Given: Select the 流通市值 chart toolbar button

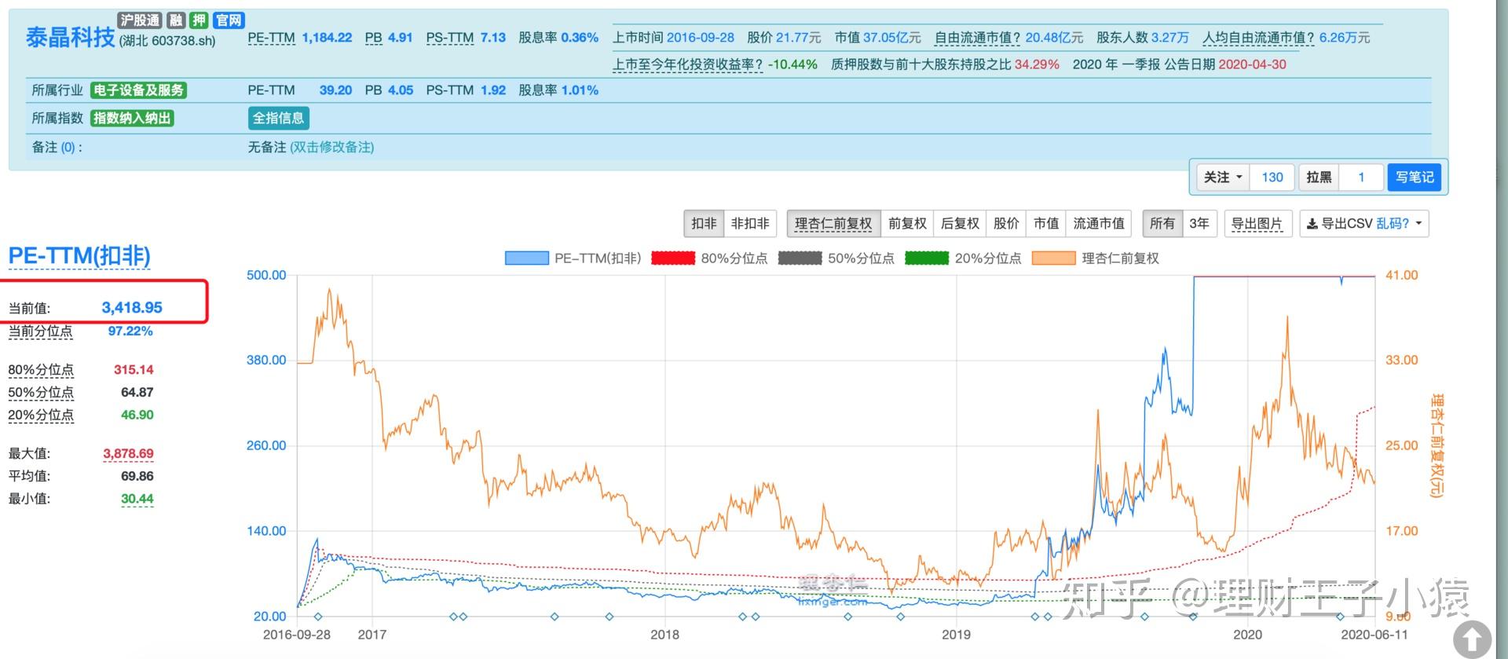Looking at the screenshot, I should (x=1099, y=224).
